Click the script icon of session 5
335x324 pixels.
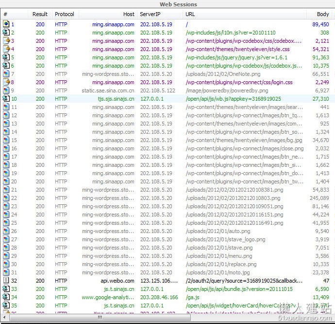coord(6,57)
